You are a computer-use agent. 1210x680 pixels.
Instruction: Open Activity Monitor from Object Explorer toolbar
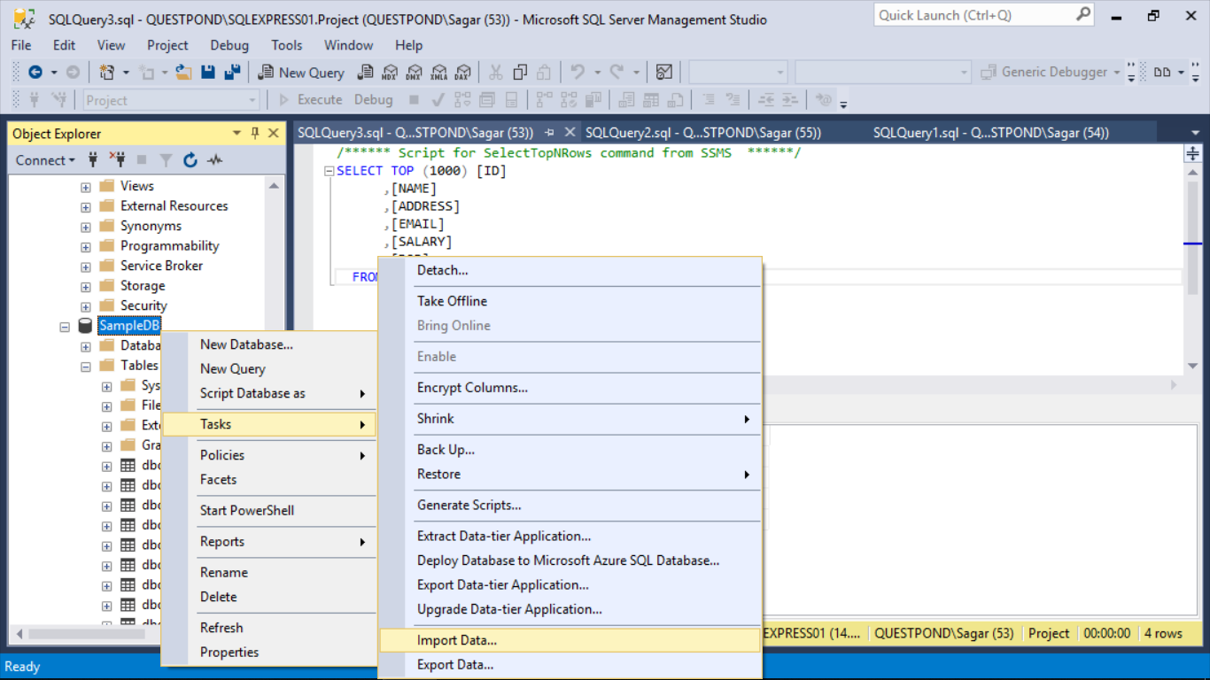click(x=214, y=160)
